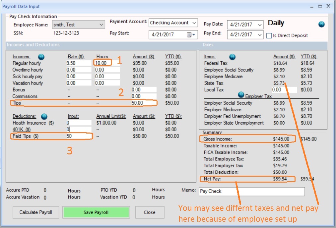Click help icon next to Incomes label
This screenshot has width=336, height=228.
coord(41,57)
